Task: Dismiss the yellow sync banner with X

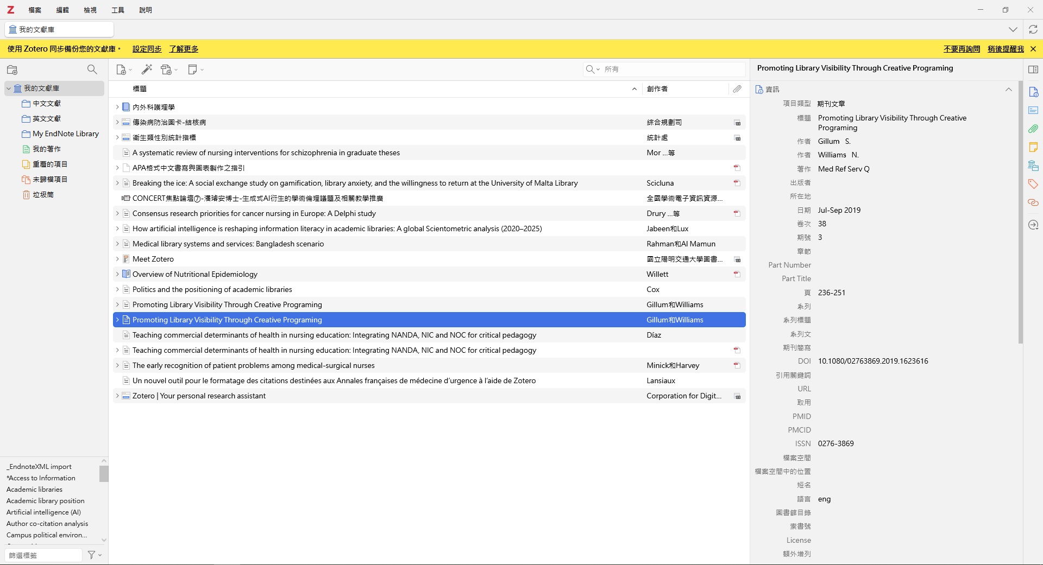Action: (x=1033, y=49)
